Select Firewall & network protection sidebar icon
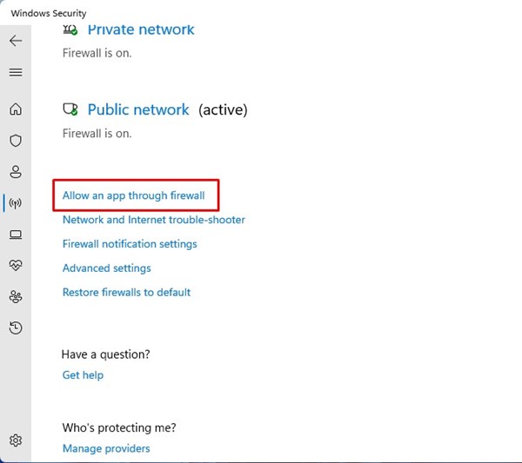The height and width of the screenshot is (463, 522). click(x=16, y=203)
